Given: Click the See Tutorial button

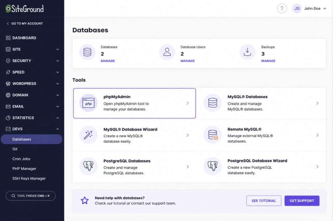Looking at the screenshot, I should (264, 201).
